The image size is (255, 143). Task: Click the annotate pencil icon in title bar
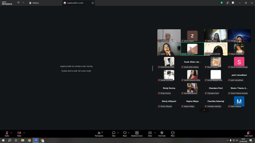point(228,3)
